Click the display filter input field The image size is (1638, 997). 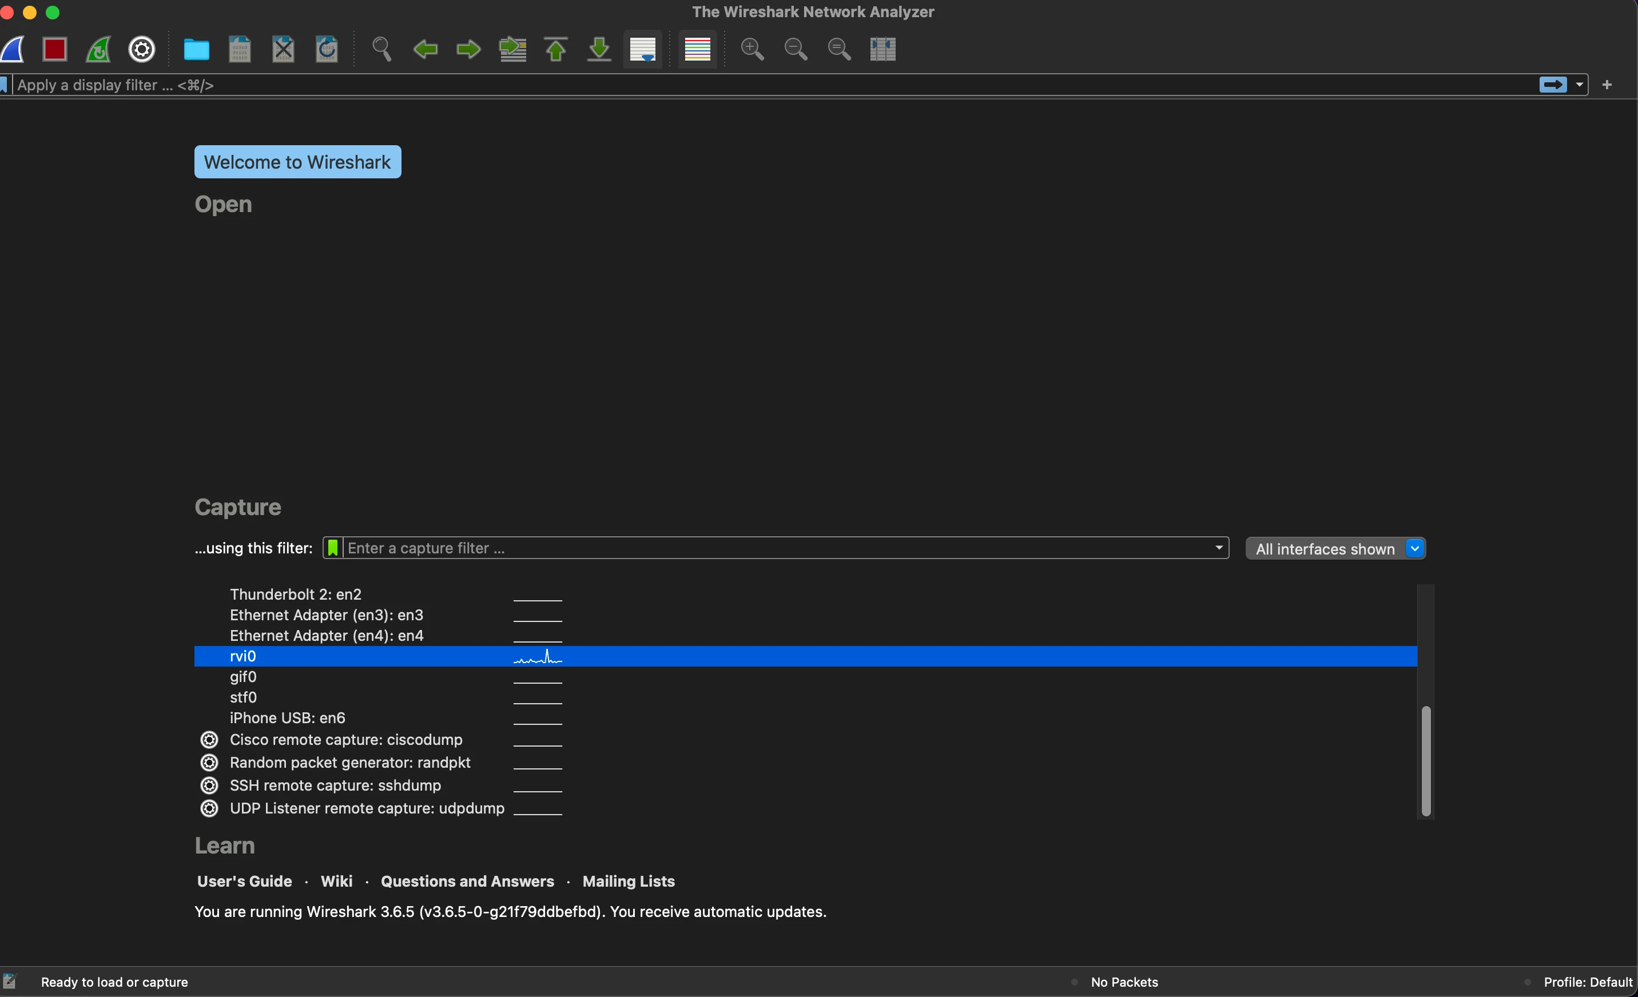click(774, 85)
